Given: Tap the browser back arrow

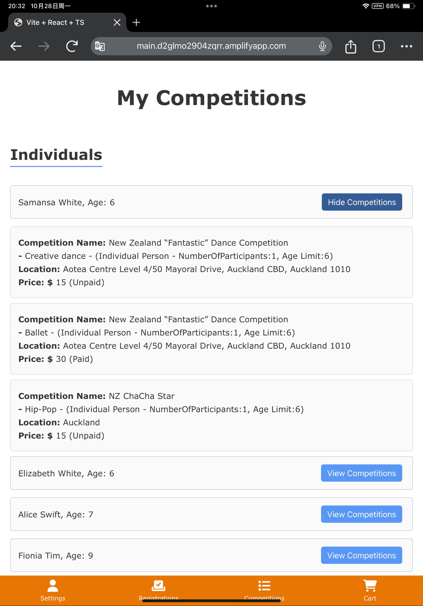Looking at the screenshot, I should (16, 46).
